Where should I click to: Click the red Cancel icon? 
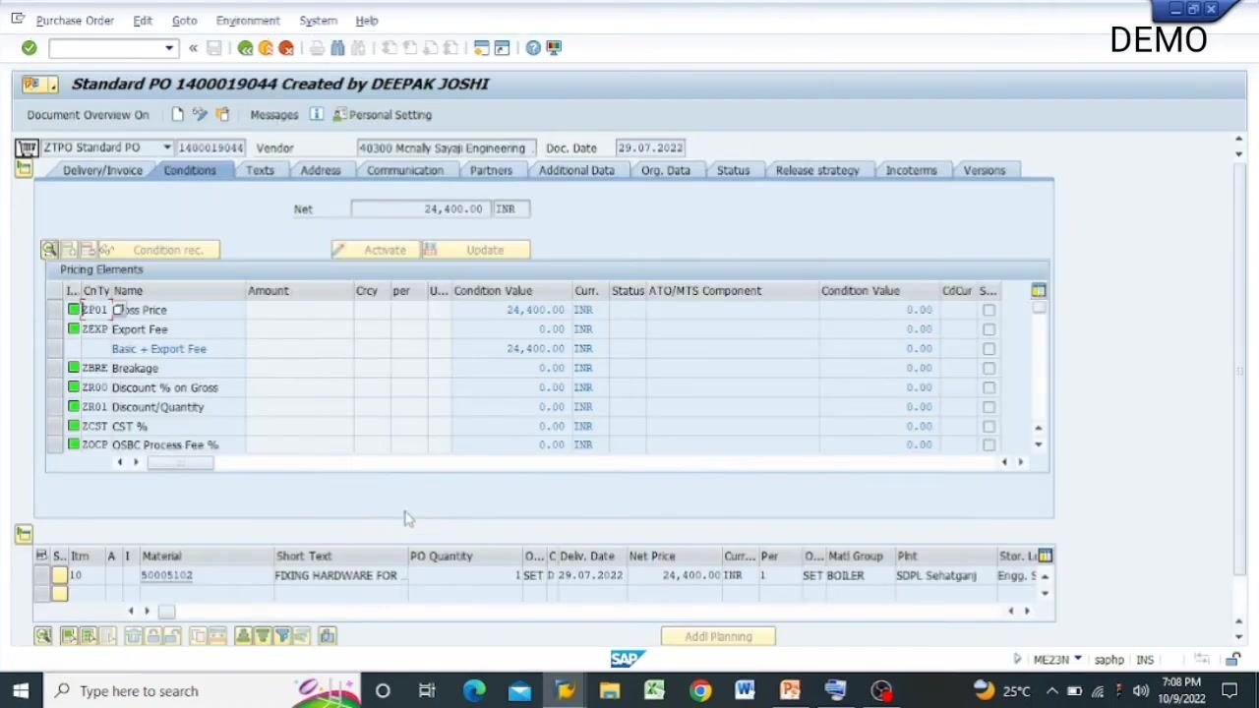(286, 48)
